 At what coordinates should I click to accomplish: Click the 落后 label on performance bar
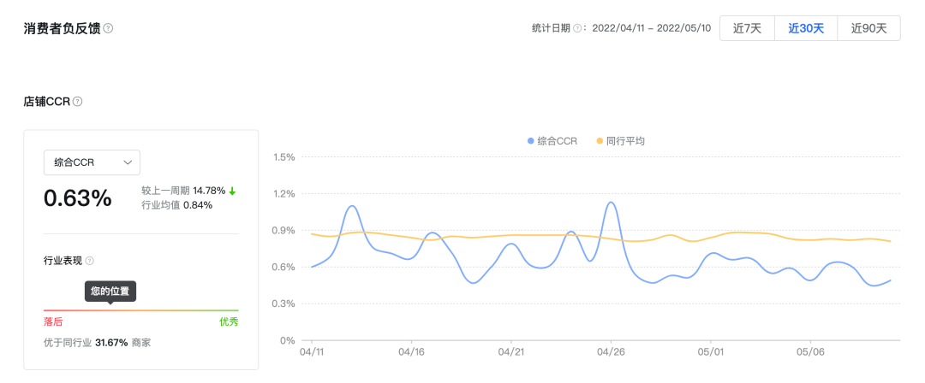tap(53, 322)
